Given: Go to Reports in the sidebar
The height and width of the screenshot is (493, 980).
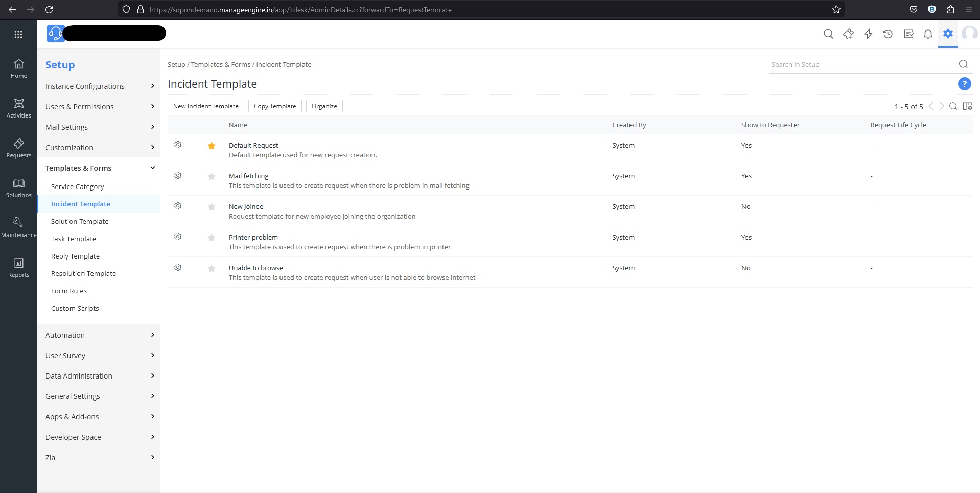Looking at the screenshot, I should 18,267.
